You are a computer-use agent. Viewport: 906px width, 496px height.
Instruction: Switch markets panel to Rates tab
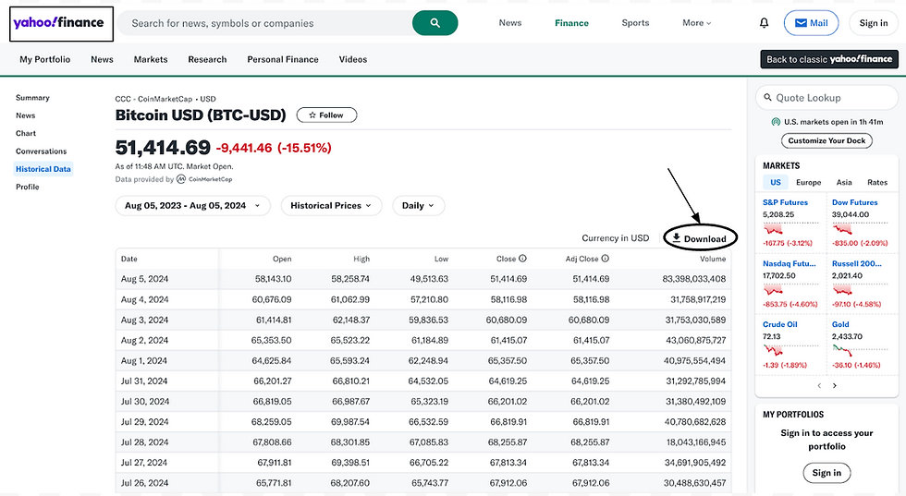tap(877, 183)
